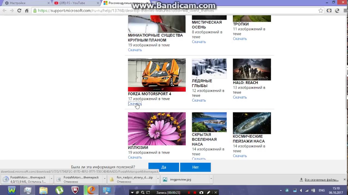348x195 pixels.
Task: Close the Настройки tab
Action: coord(49,3)
